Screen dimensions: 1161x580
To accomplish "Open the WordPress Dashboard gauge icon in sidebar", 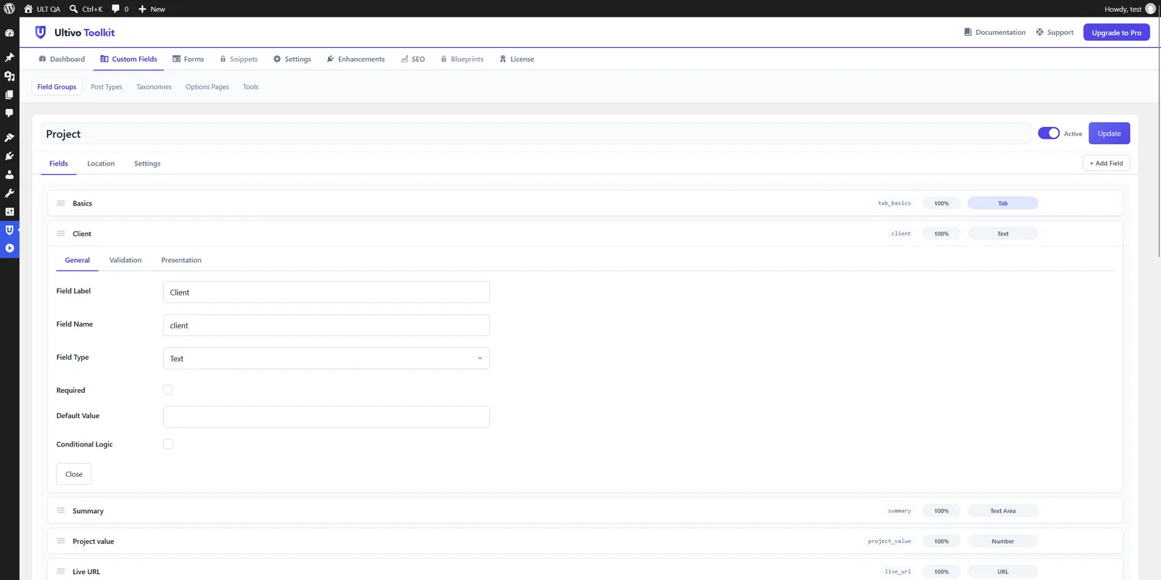I will coord(9,33).
